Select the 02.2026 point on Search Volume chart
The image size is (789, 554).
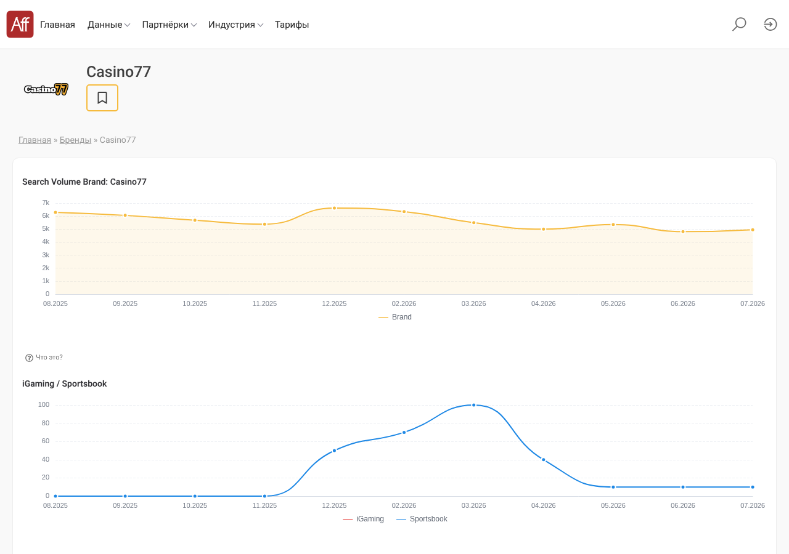click(x=404, y=212)
